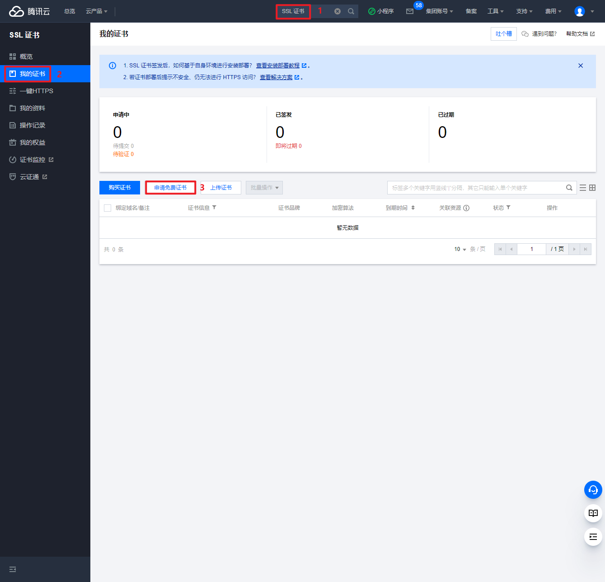
Task: Open the documentation book floating button
Action: tap(593, 513)
